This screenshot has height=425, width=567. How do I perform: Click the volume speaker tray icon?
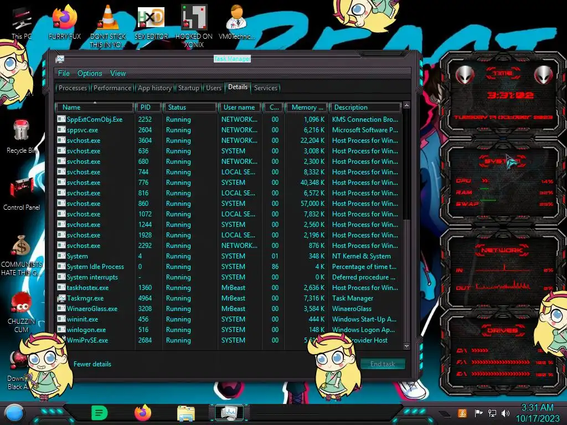tap(506, 413)
